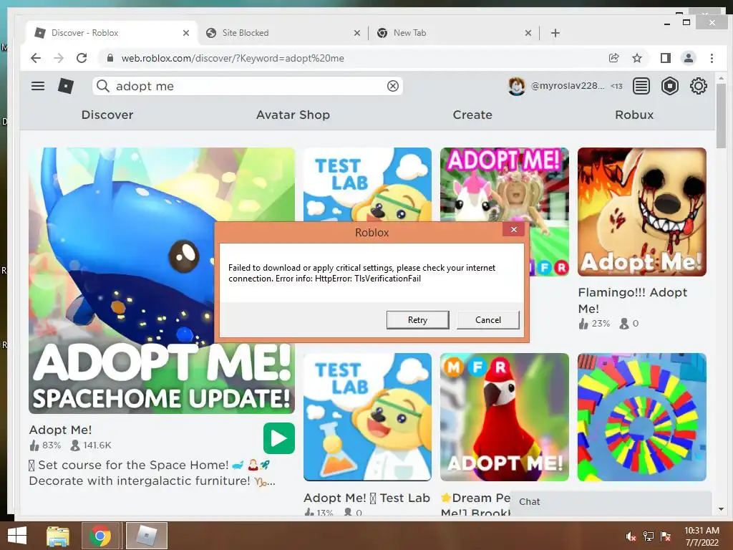
Task: Close the Site Blocked tab
Action: click(x=356, y=33)
